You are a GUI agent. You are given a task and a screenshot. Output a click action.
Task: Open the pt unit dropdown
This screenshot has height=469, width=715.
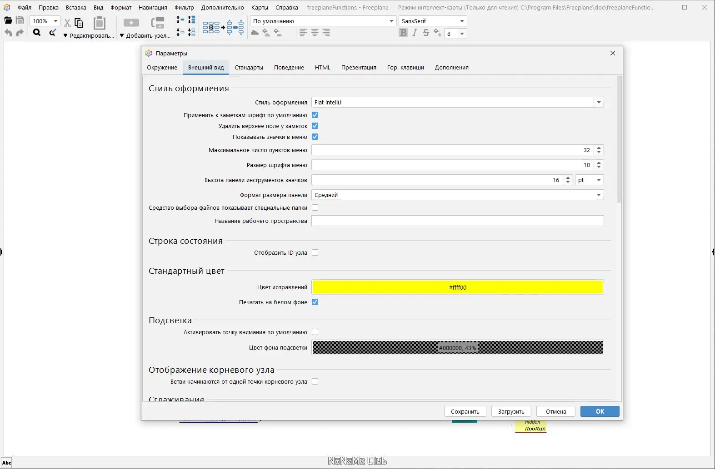coord(590,180)
